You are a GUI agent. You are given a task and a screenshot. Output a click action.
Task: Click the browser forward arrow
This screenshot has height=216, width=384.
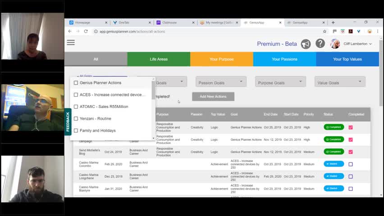coord(78,31)
